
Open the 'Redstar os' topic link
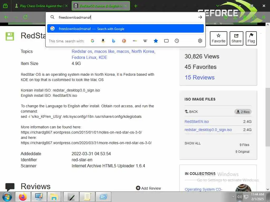(x=82, y=51)
